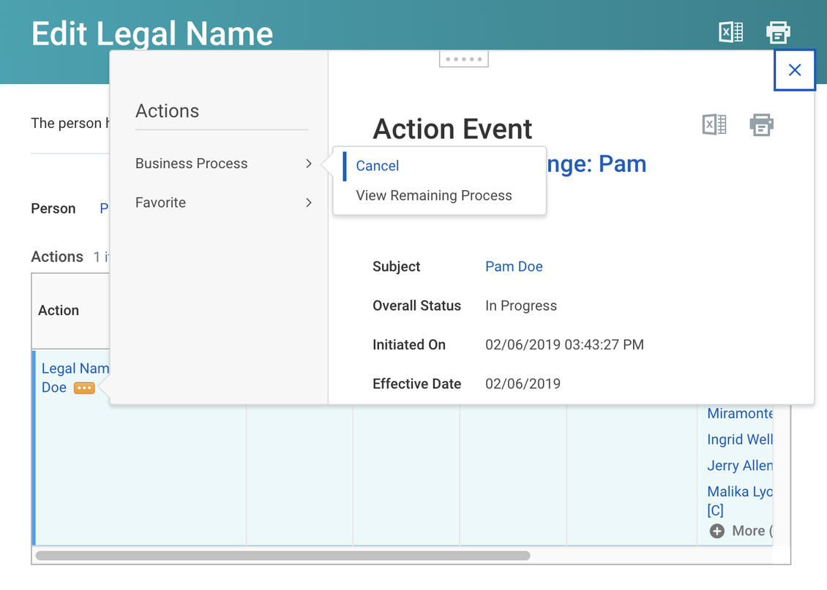This screenshot has width=827, height=590.
Task: Select Cancel from the submenu
Action: (x=377, y=166)
